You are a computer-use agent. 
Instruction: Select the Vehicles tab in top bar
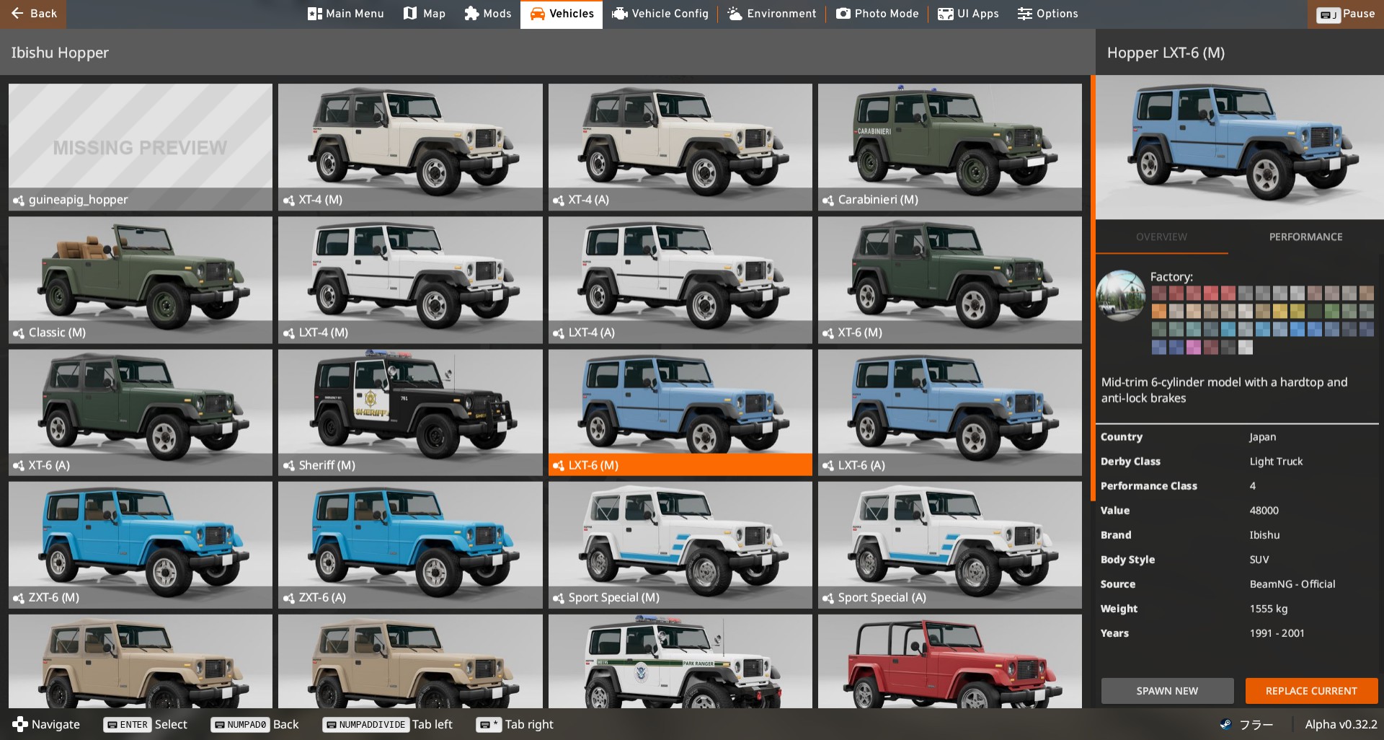tap(562, 14)
